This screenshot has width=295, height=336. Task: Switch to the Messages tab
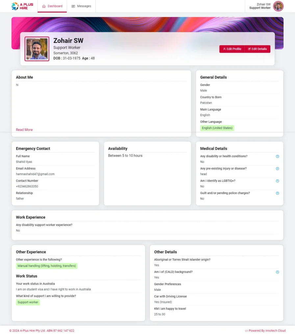(81, 6)
